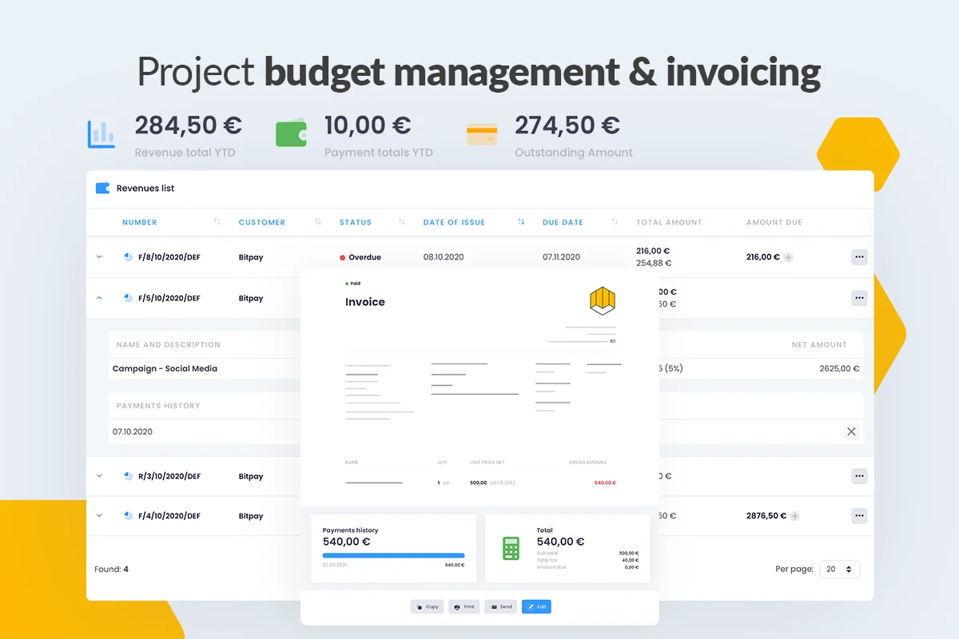Click the payments history blue progress bar
959x639 pixels.
coord(393,555)
